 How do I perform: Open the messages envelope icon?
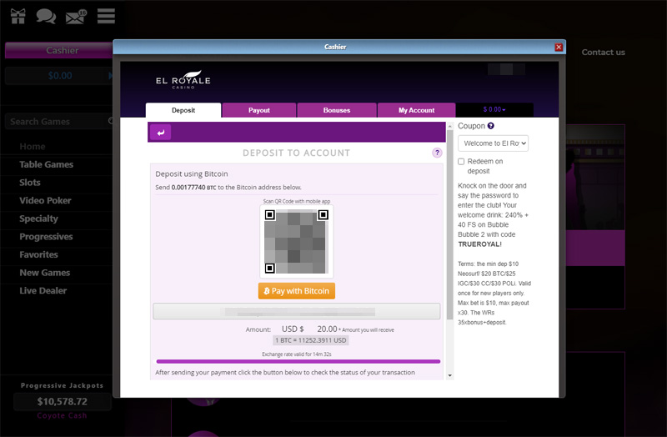(76, 17)
